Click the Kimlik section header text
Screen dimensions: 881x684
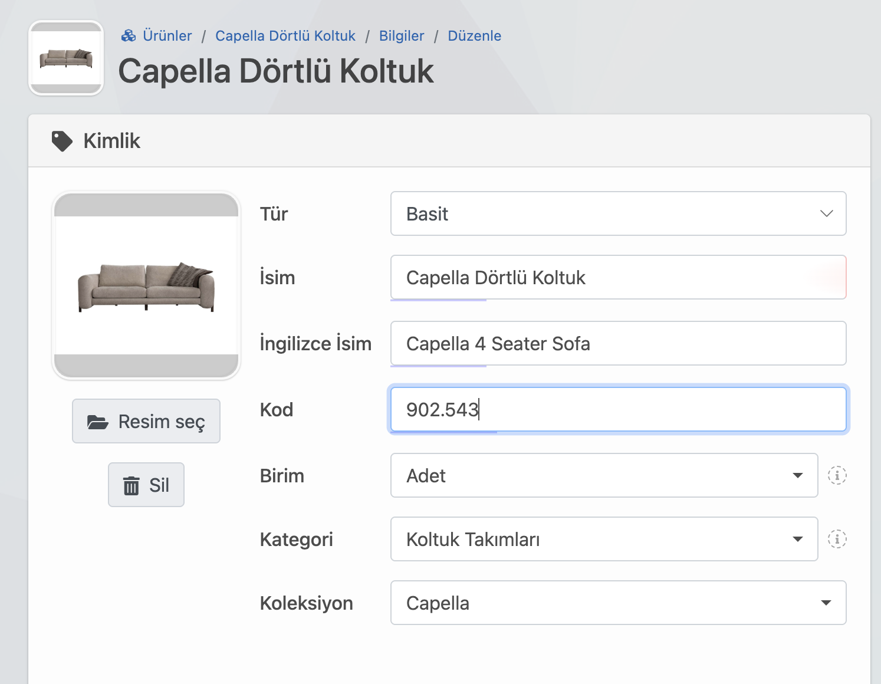111,141
